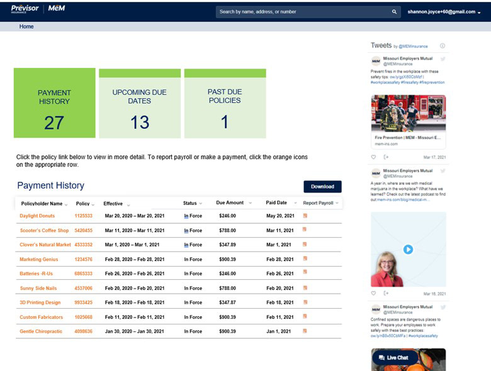This screenshot has width=491, height=371.
Task: Open Marketing Genius policyholder link
Action: click(x=39, y=259)
